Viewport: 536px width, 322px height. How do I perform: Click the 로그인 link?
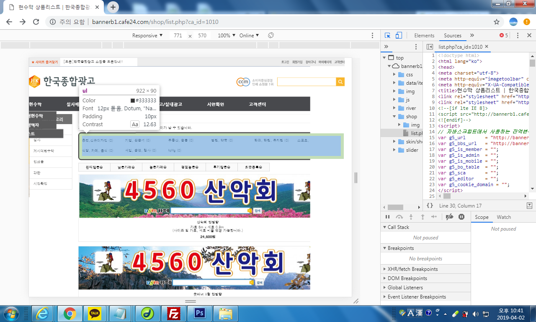pyautogui.click(x=285, y=62)
